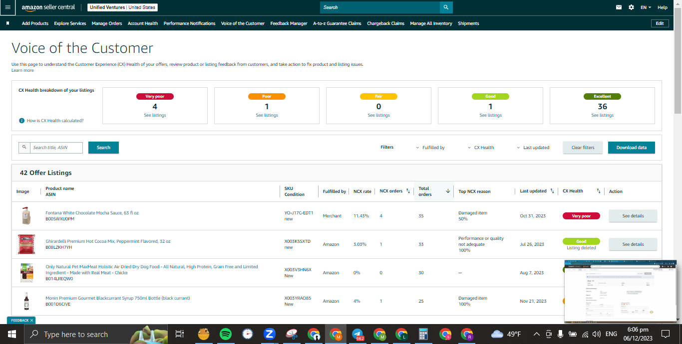This screenshot has width=682, height=344.
Task: Open Spotify from taskbar
Action: 225,334
